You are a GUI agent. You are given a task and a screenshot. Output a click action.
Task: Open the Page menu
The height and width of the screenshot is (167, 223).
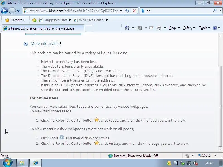point(174,28)
